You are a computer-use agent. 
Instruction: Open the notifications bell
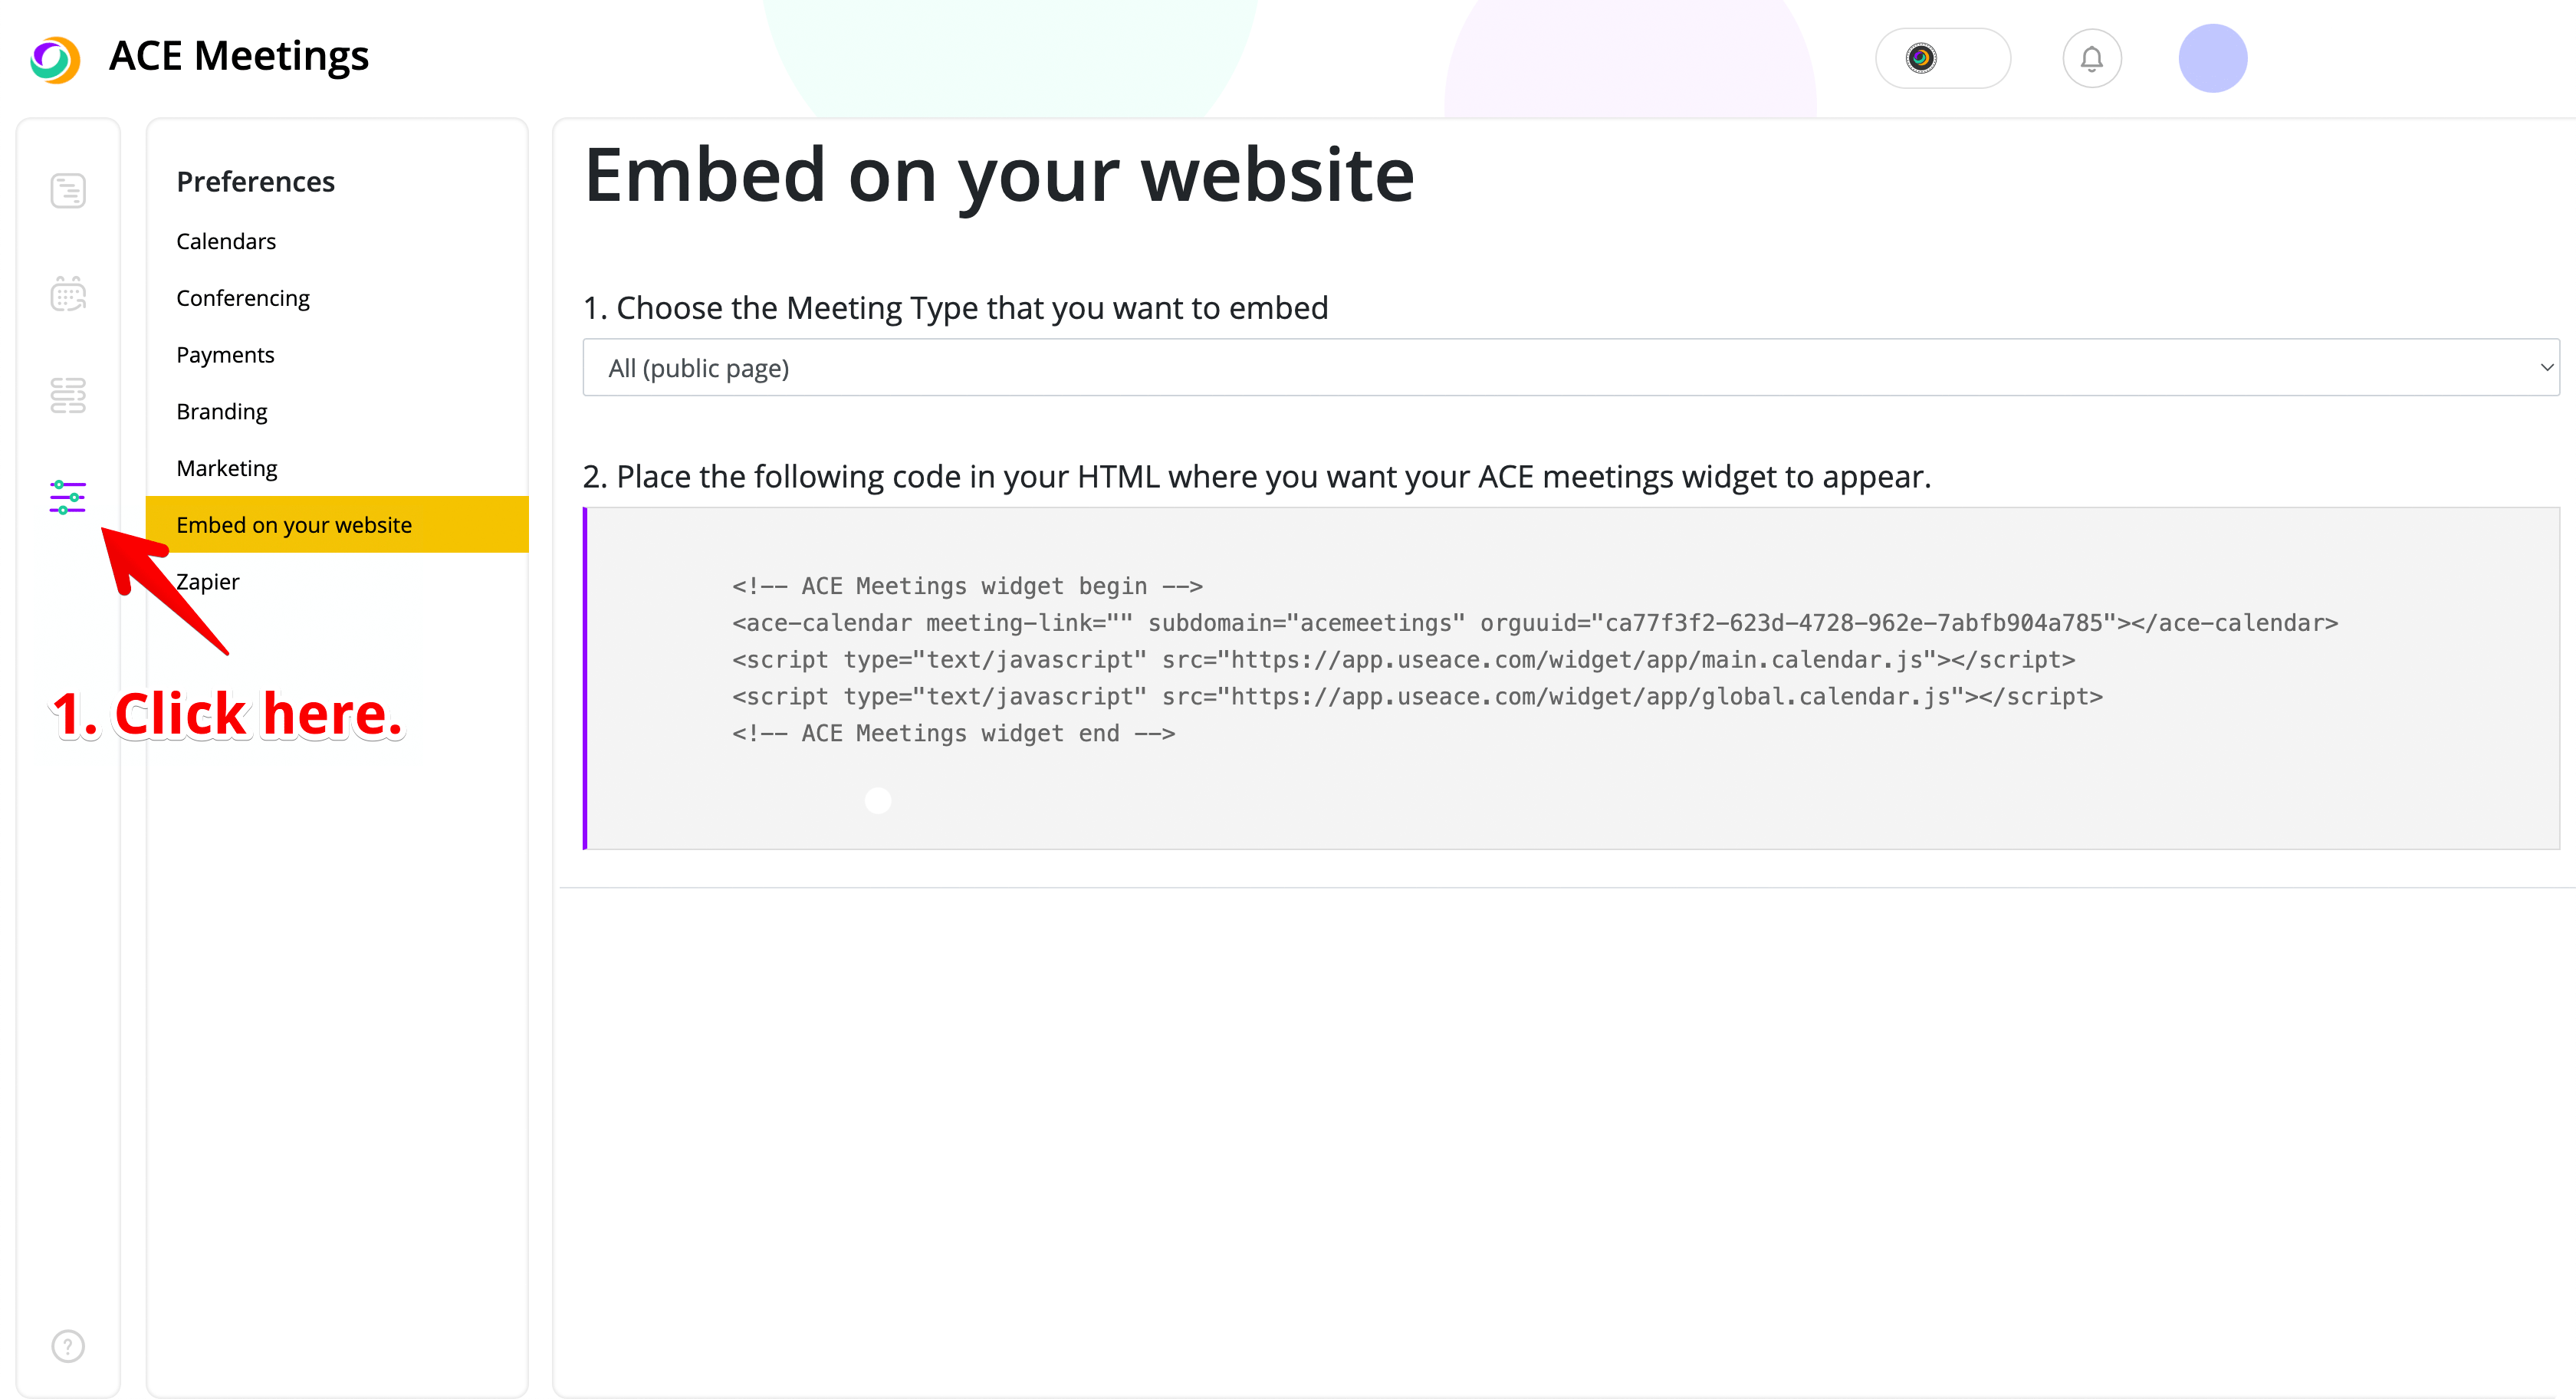click(2091, 59)
